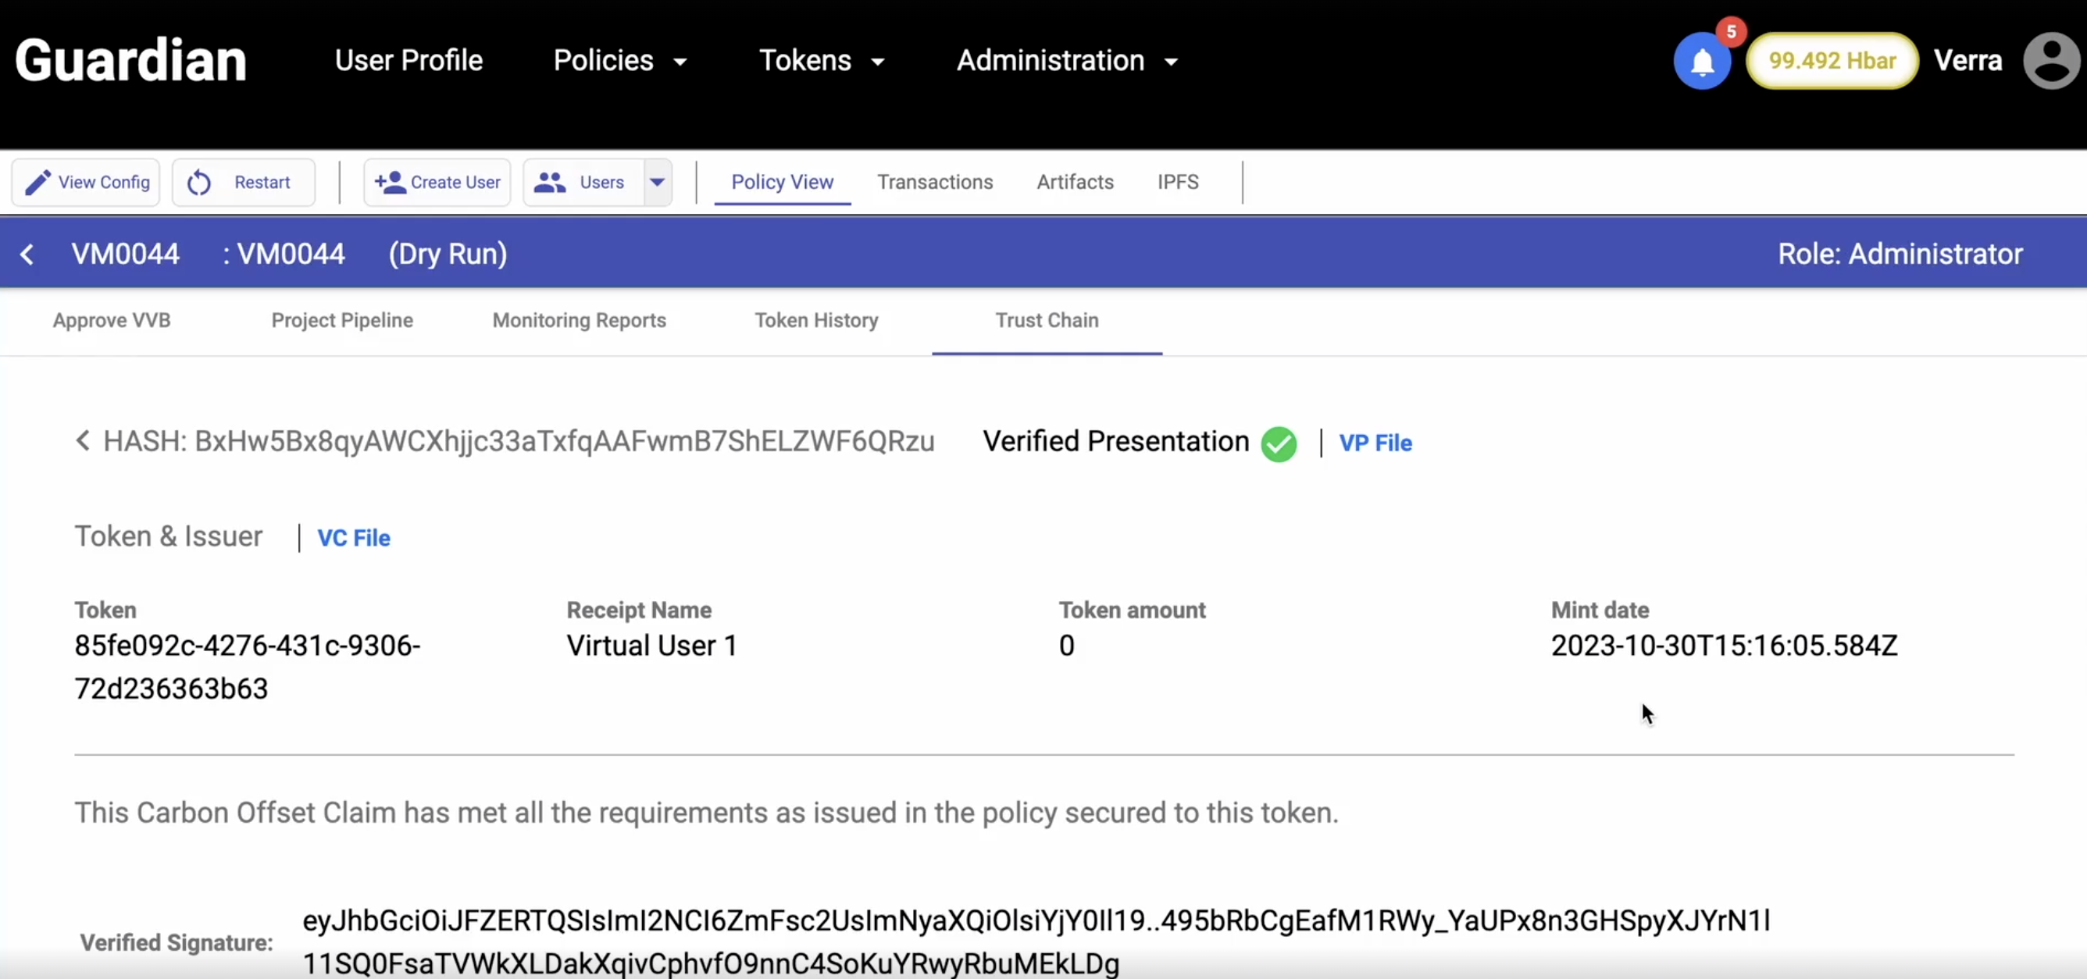Screen dimensions: 2087x979
Task: Open User Profile in top navigation
Action: click(x=408, y=61)
